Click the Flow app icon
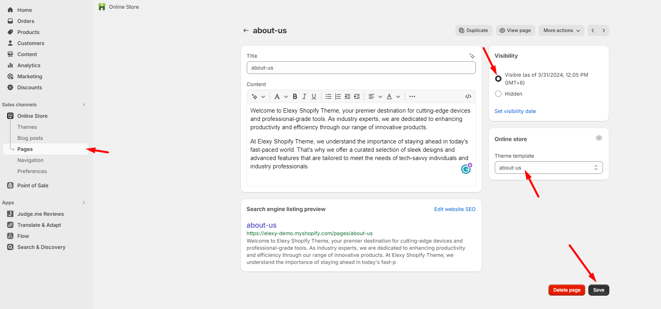 click(x=10, y=236)
